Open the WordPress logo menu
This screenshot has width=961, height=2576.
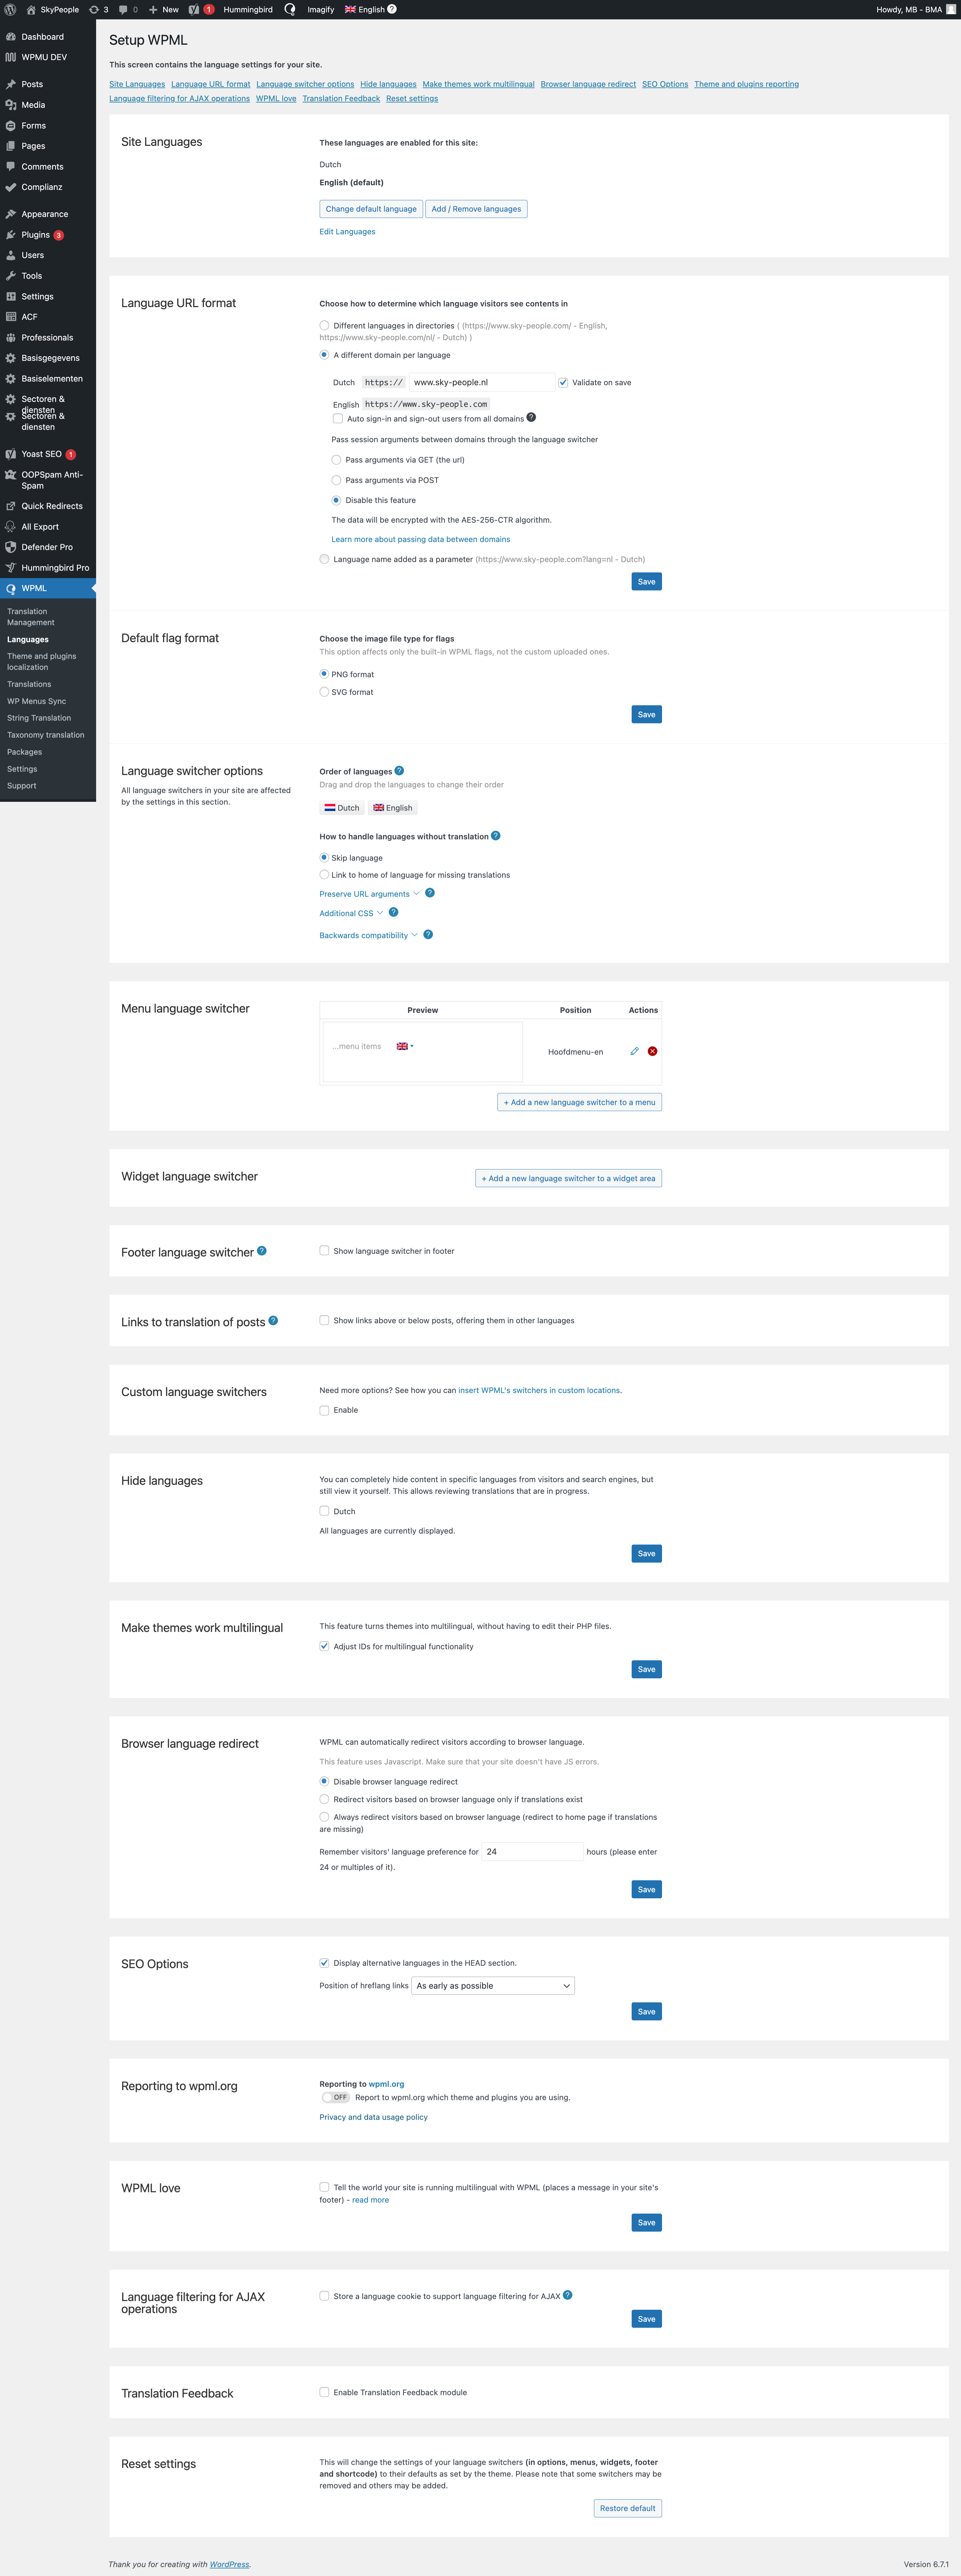pos(10,9)
